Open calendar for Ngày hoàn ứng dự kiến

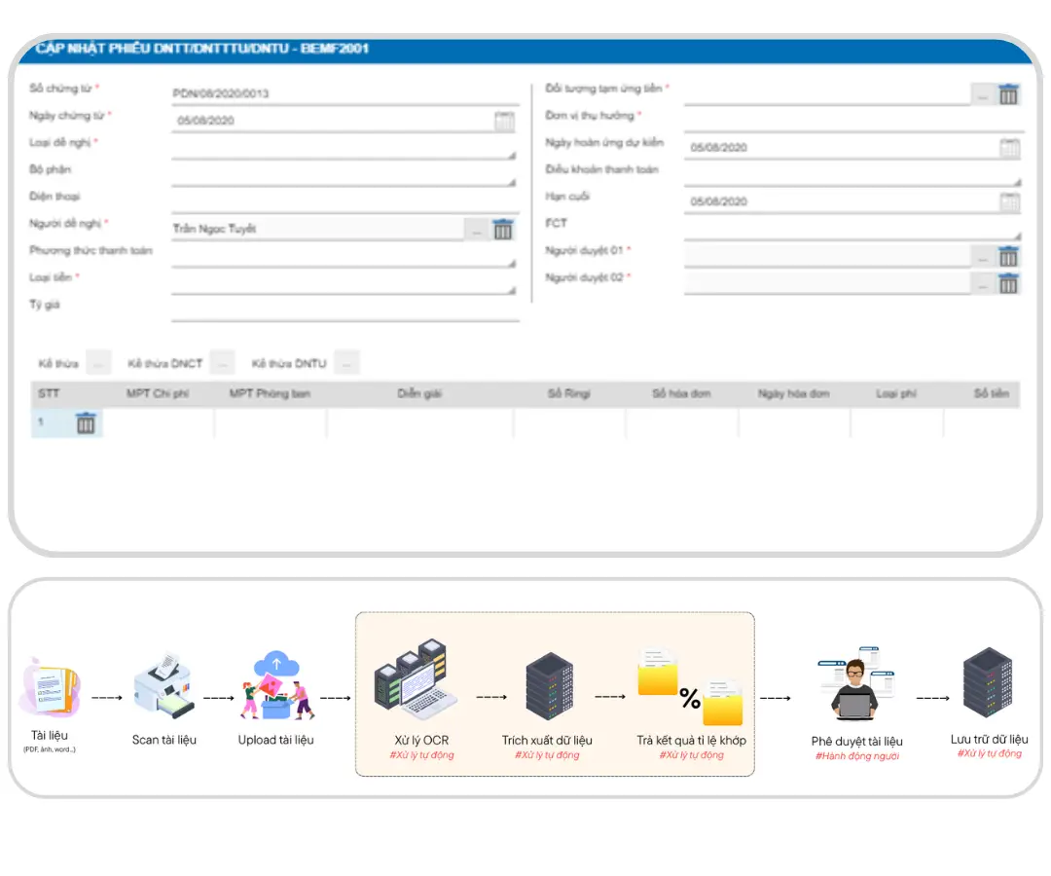click(1010, 148)
